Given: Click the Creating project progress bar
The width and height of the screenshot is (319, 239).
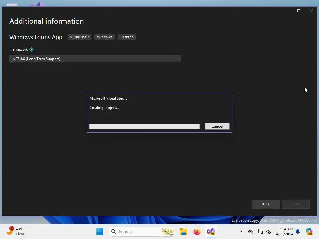Looking at the screenshot, I should pyautogui.click(x=145, y=126).
